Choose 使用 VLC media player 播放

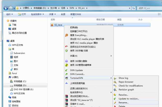coord(84,43)
